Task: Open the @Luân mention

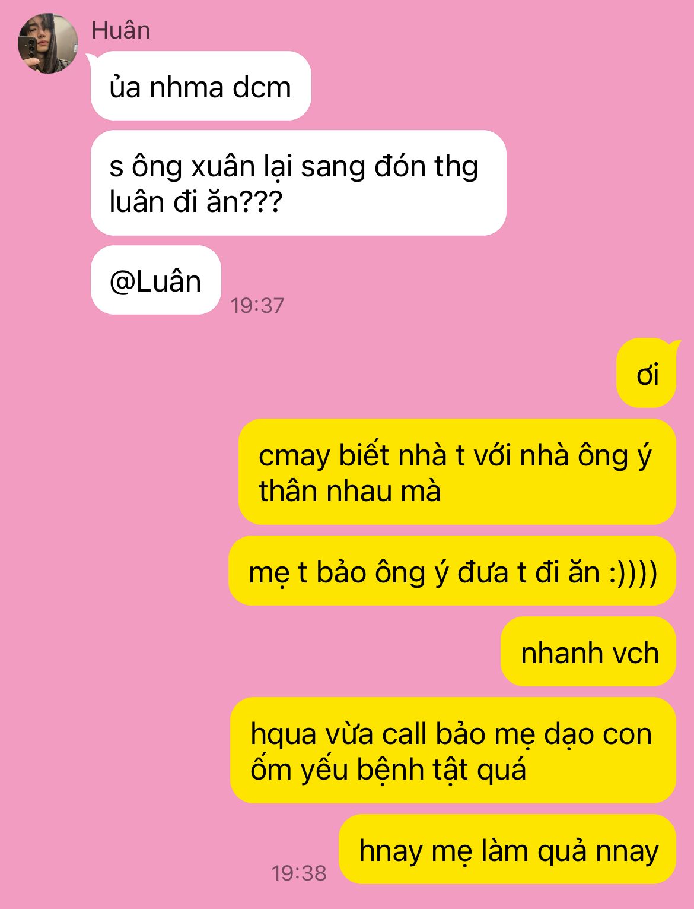Action: click(155, 280)
